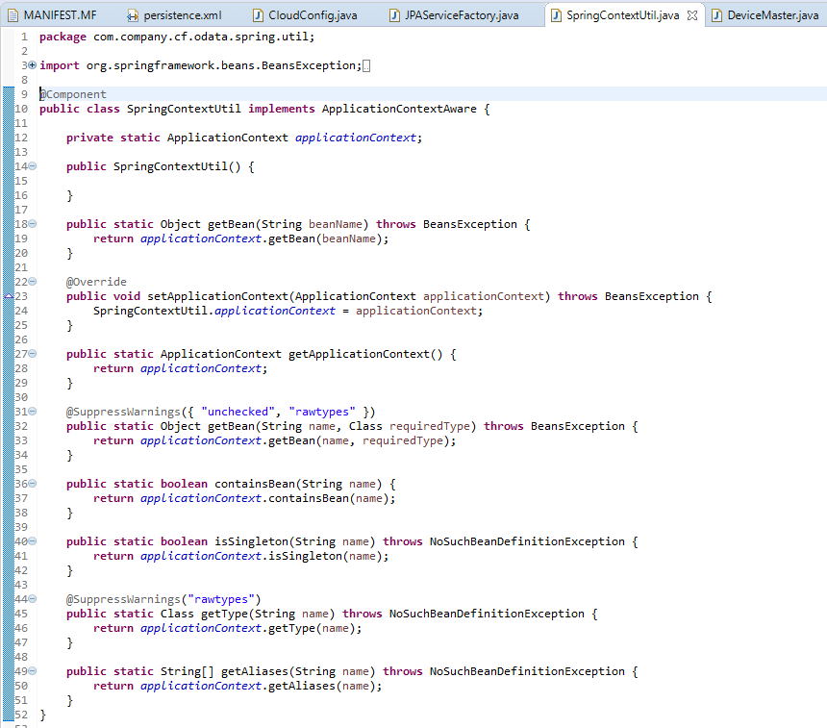
Task: Click the CloudConfig.java file icon
Action: pos(259,15)
